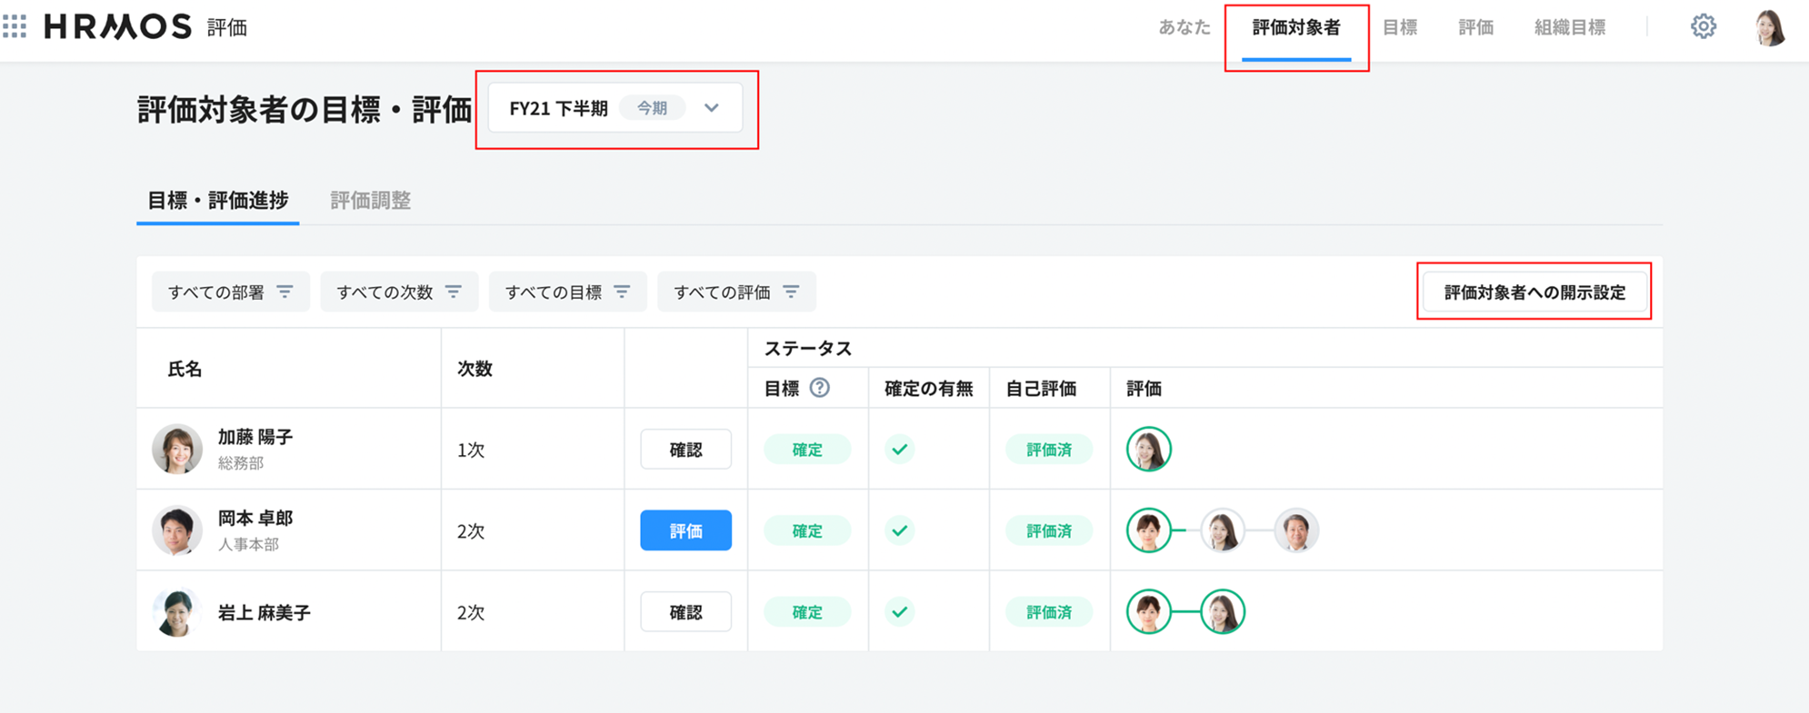
Task: Click the help icon next to 目標
Action: tap(819, 388)
